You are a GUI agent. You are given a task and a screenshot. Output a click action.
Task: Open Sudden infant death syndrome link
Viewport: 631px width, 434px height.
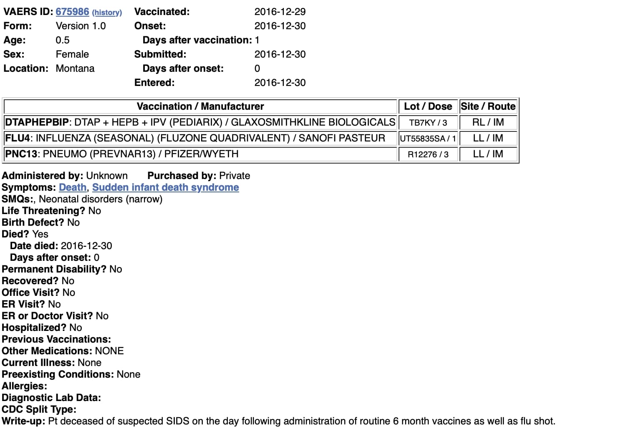[166, 187]
